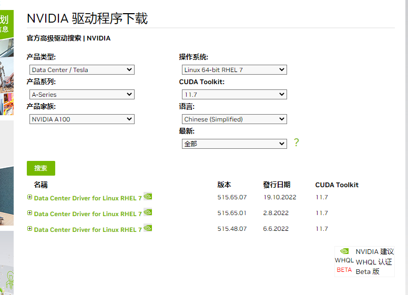Screen dimensions: 408x295
Task: Click the 官方高级驱动搜索 | NVIDIA heading
Action: (x=68, y=38)
